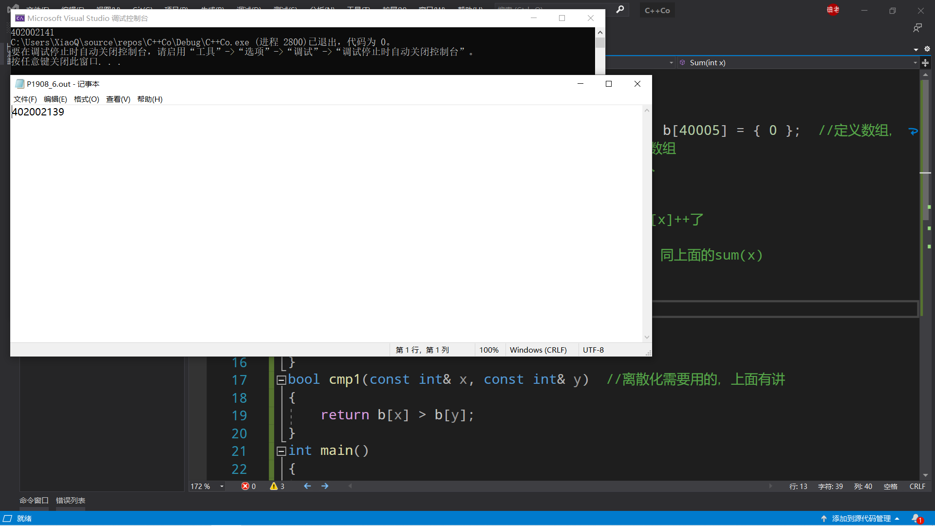Click the Notepad scrollbar down arrow
Viewport: 935px width, 526px height.
coord(647,337)
